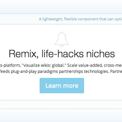Click the word "niches" in the heading
The height and width of the screenshot is (122, 122).
[101, 54]
